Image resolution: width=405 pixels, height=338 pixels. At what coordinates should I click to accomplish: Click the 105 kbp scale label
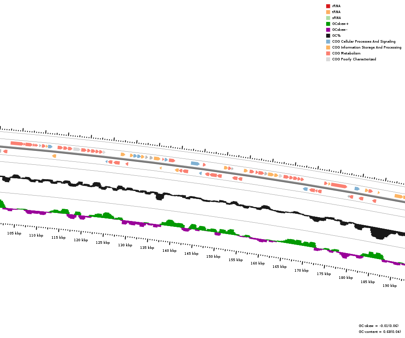pos(14,233)
